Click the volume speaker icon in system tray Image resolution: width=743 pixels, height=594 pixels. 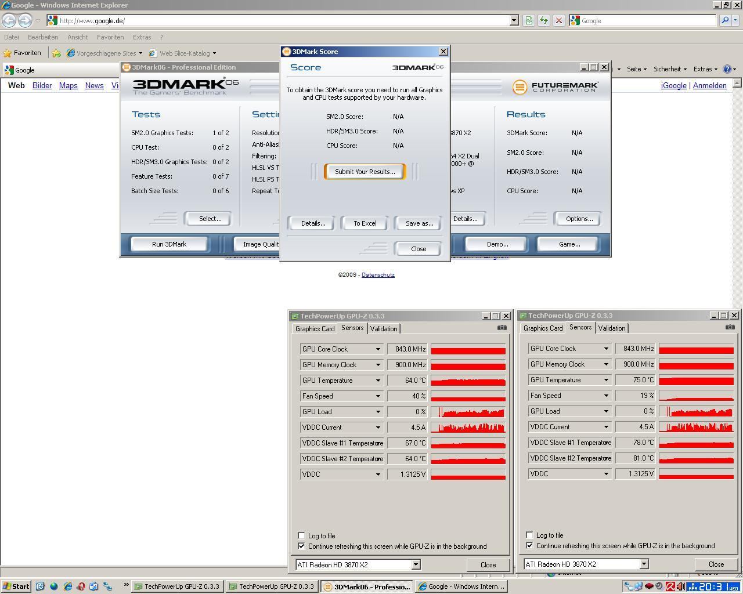(680, 586)
